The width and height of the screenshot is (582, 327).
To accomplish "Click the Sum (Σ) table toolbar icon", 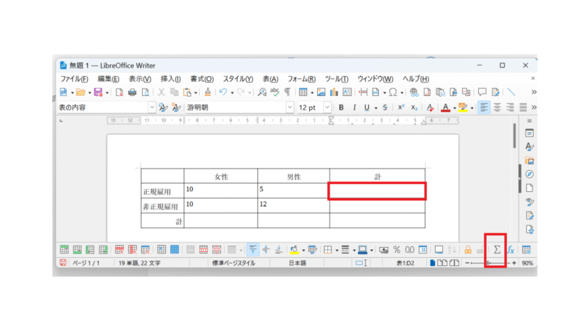I will (x=497, y=250).
